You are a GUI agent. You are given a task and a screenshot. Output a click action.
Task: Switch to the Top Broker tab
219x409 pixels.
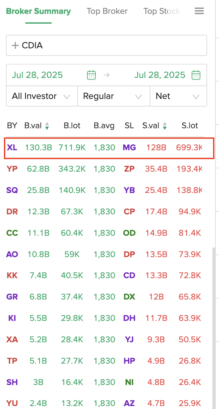click(107, 11)
